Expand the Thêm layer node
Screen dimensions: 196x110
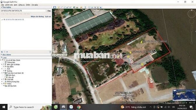coord(2,84)
